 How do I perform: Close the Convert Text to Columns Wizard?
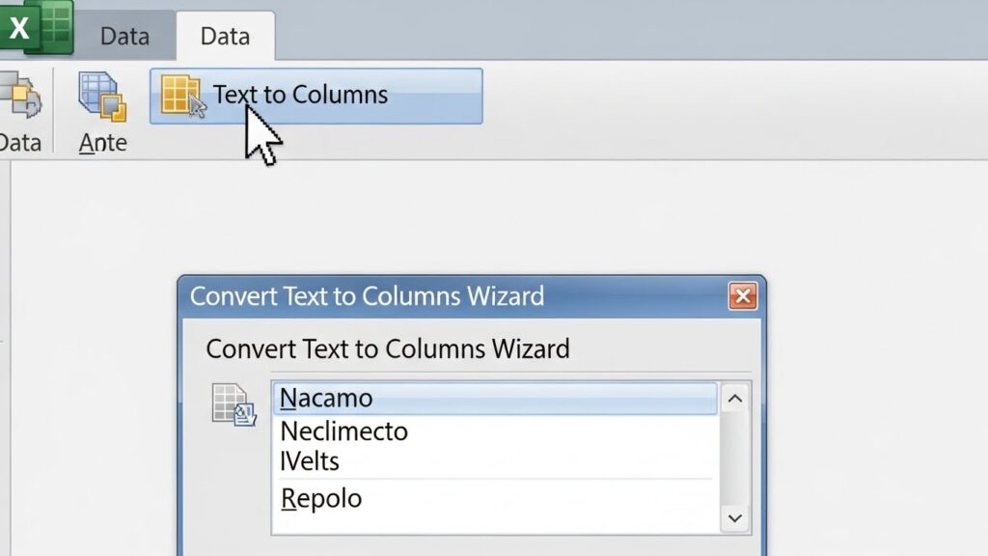(x=742, y=295)
